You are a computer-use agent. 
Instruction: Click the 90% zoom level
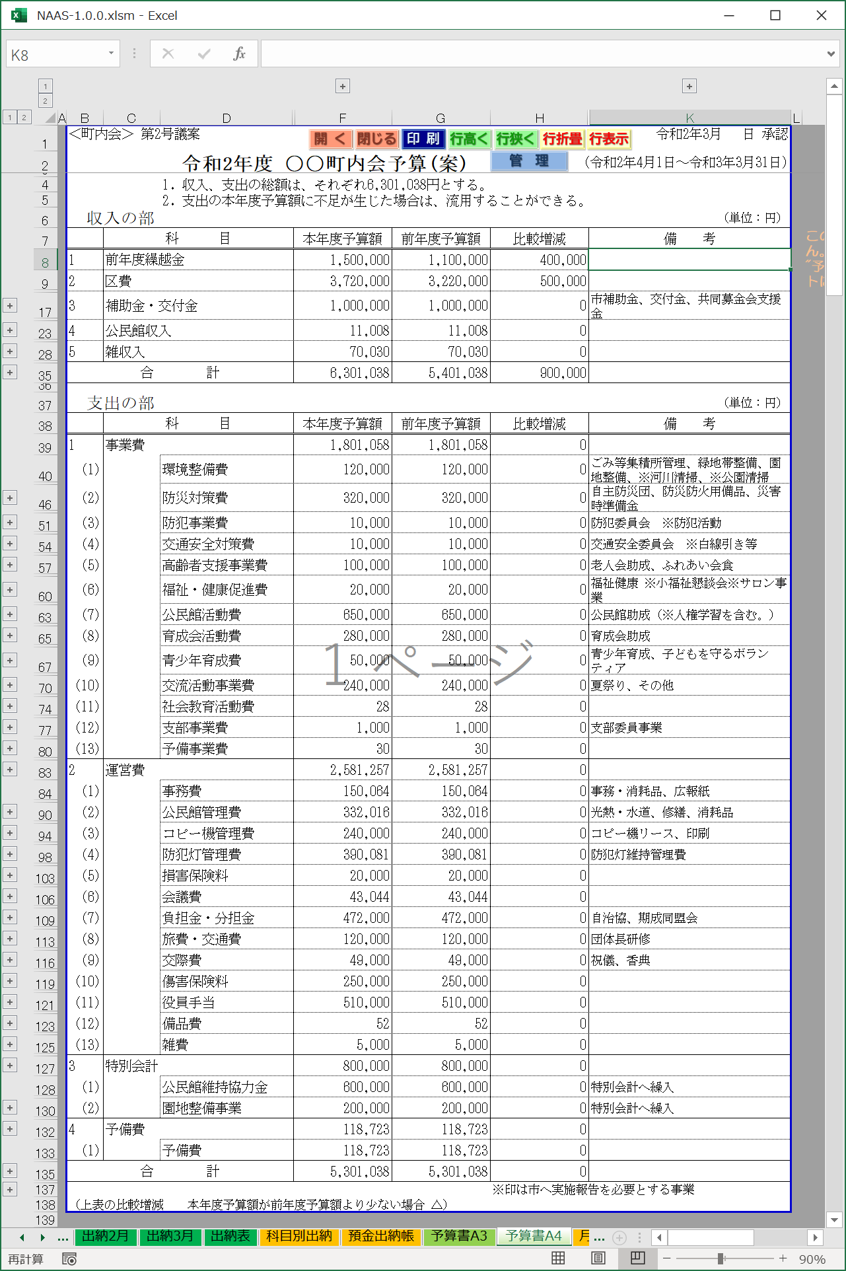[x=812, y=1259]
